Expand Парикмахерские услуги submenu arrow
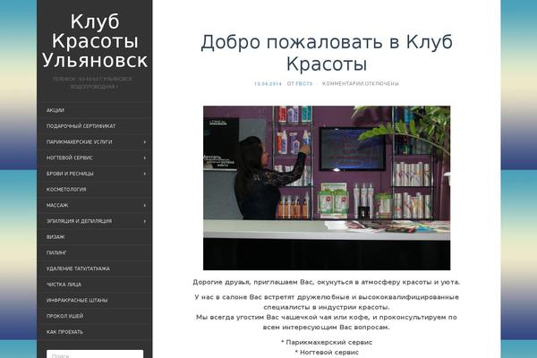 point(145,141)
